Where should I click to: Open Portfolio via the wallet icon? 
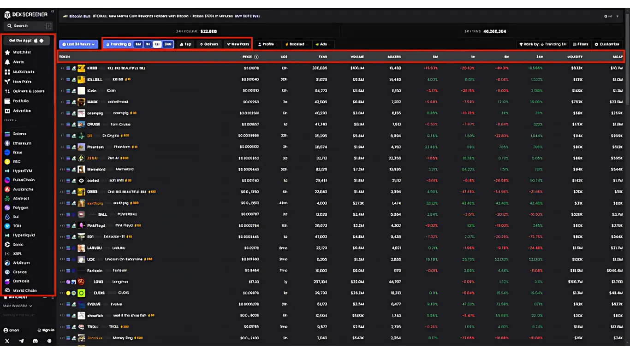7,101
